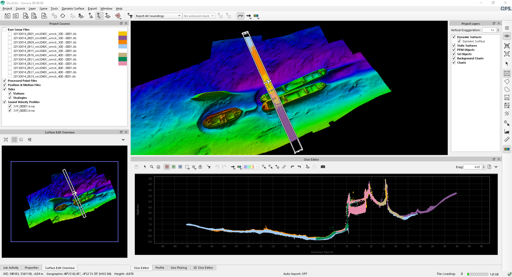Viewport: 512px width, 277px height.
Task: Click the profile chart icon in right sidebar
Action: [507, 131]
